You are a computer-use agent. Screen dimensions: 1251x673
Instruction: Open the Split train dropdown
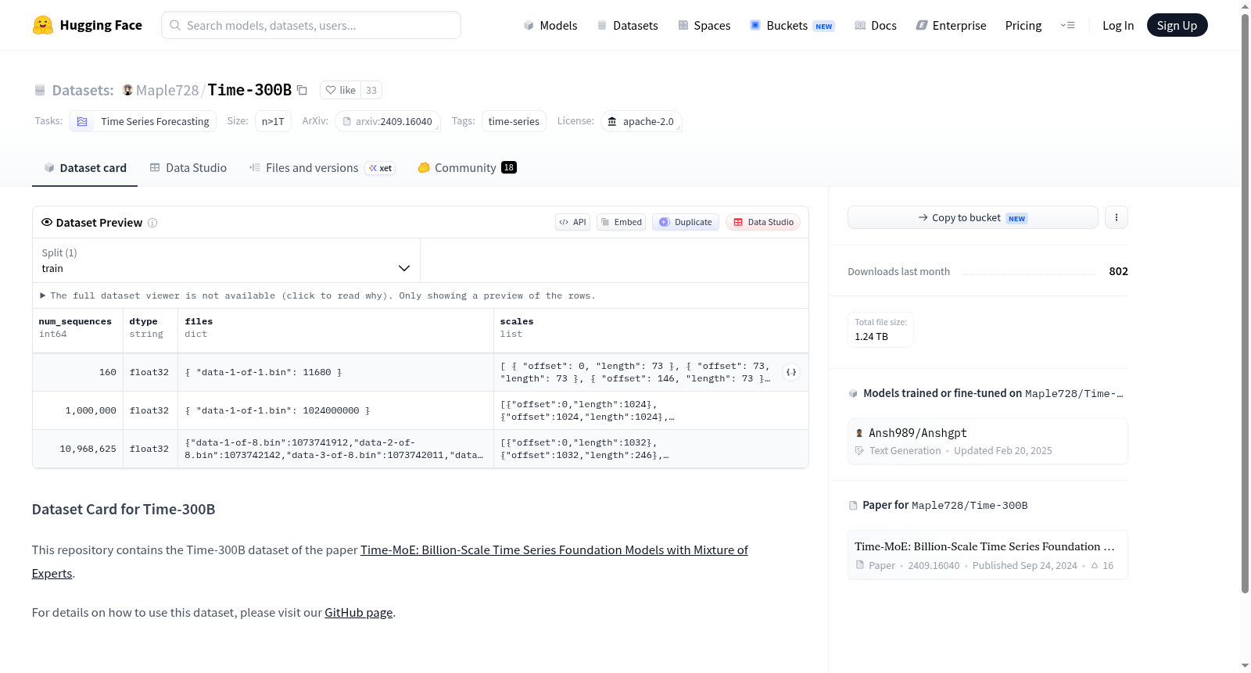[226, 260]
